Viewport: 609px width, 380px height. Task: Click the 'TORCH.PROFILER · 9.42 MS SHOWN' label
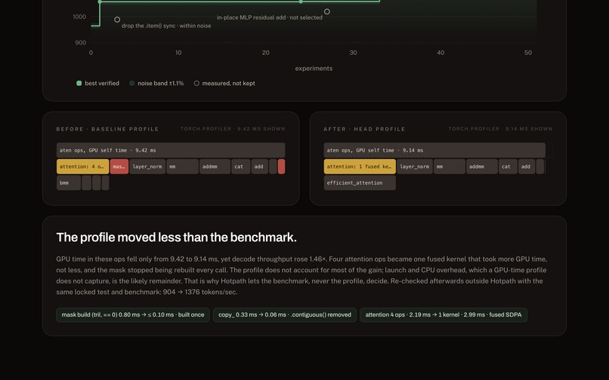(x=233, y=129)
